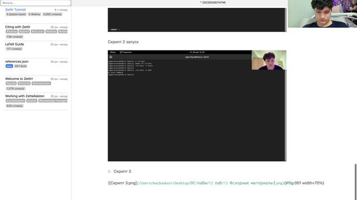The height and width of the screenshot is (200, 357).
Task: Click the 1,579 слов(а) badge
Action: pyautogui.click(x=15, y=89)
